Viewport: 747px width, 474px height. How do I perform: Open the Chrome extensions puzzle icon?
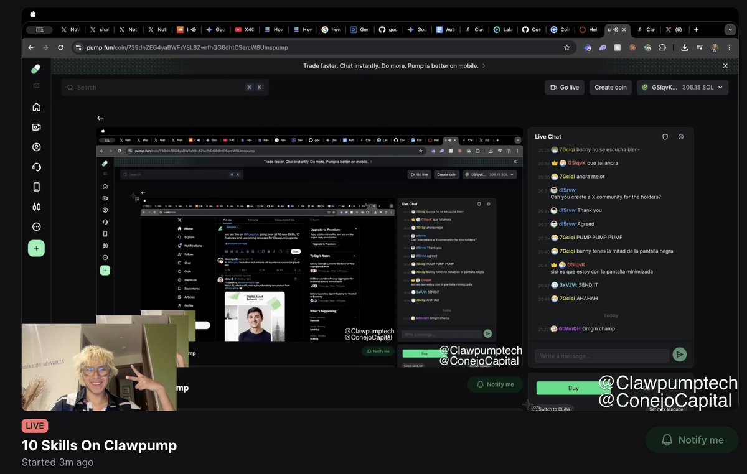(x=662, y=47)
